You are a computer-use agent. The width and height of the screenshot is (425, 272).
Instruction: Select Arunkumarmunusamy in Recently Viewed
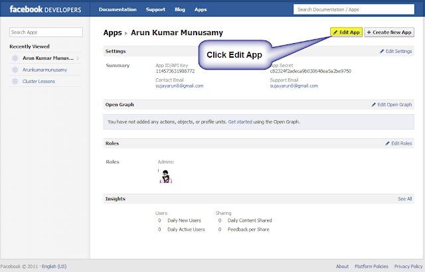coord(45,70)
